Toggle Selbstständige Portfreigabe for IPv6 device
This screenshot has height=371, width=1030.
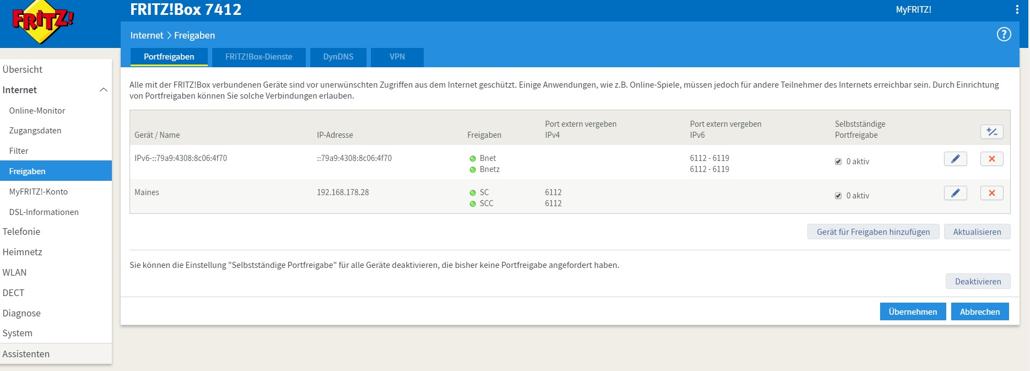[838, 162]
